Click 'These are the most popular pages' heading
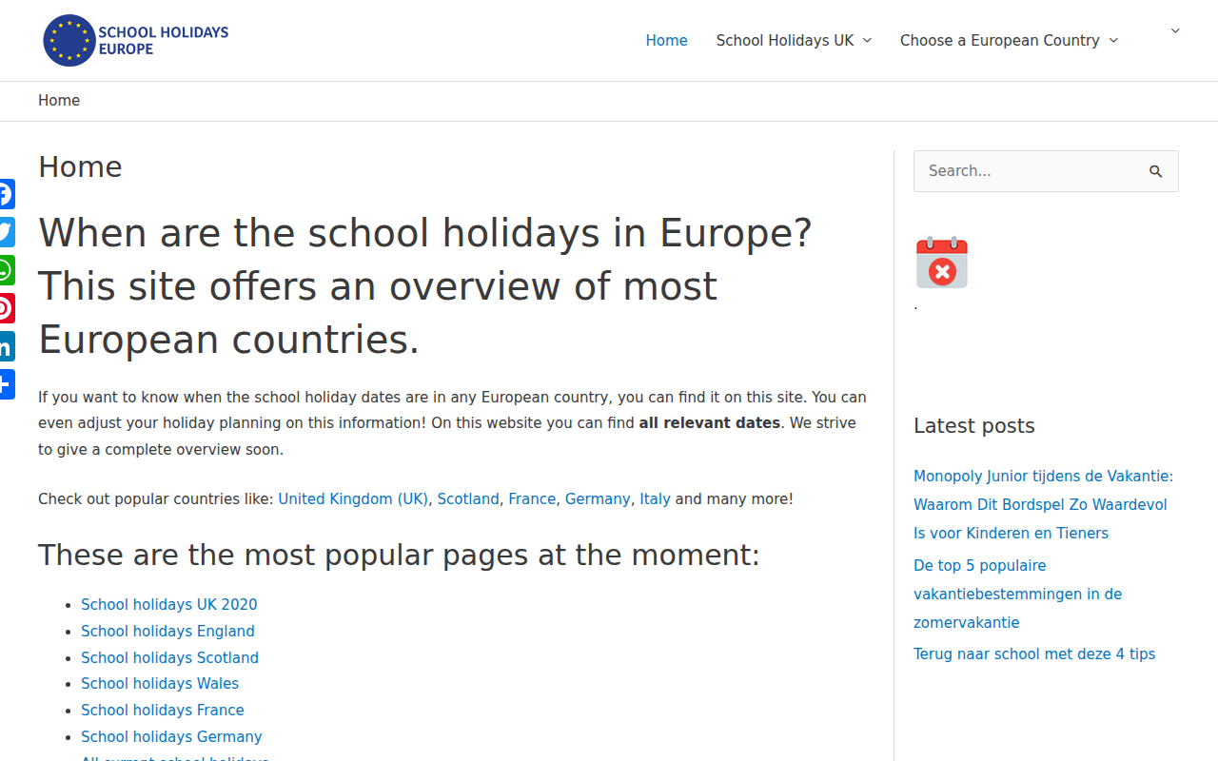 coord(399,555)
